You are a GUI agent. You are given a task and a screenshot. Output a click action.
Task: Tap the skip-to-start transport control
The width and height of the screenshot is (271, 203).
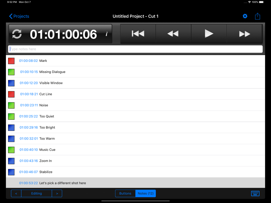point(138,34)
